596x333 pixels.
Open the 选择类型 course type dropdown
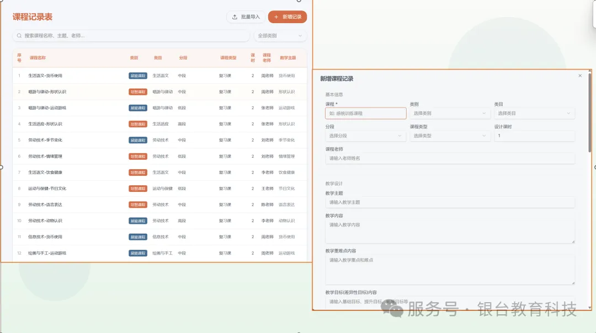pyautogui.click(x=449, y=136)
